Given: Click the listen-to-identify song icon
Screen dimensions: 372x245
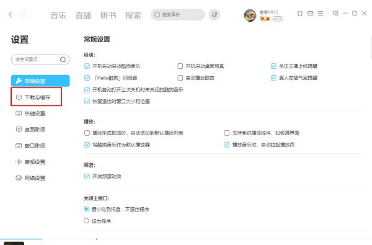Looking at the screenshot, I should click(x=215, y=15).
